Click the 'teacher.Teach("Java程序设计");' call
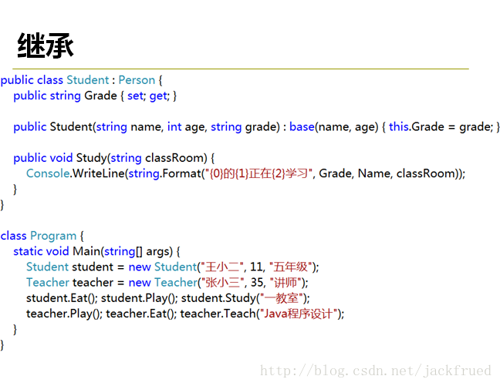 tap(262, 314)
